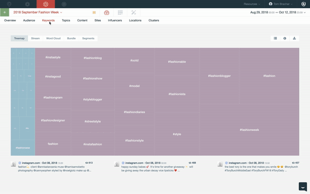Open the Topics tab
The image size is (310, 194).
pyautogui.click(x=66, y=20)
